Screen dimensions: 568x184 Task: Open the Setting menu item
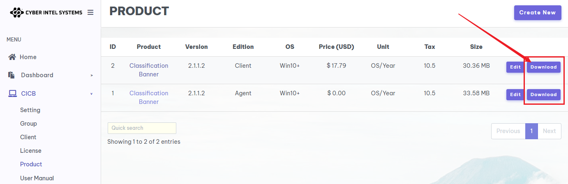pos(30,110)
